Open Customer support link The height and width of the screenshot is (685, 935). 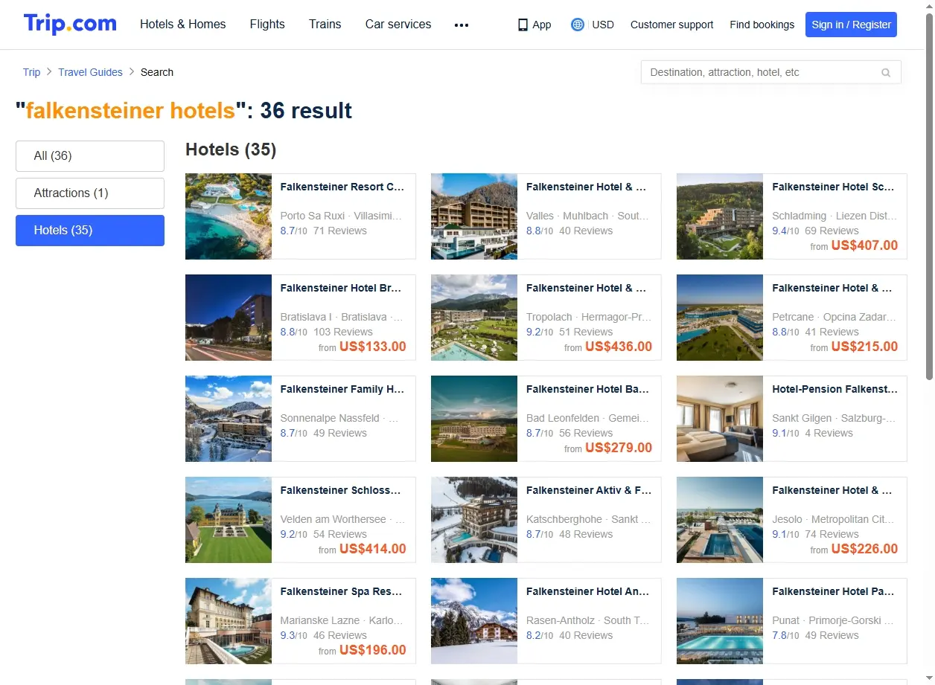coord(671,25)
